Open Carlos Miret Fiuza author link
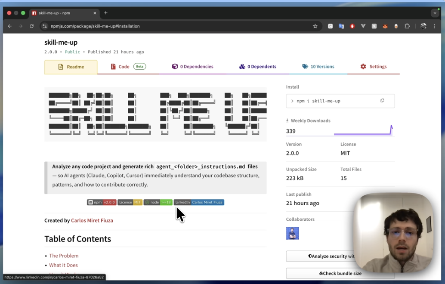 pos(92,220)
